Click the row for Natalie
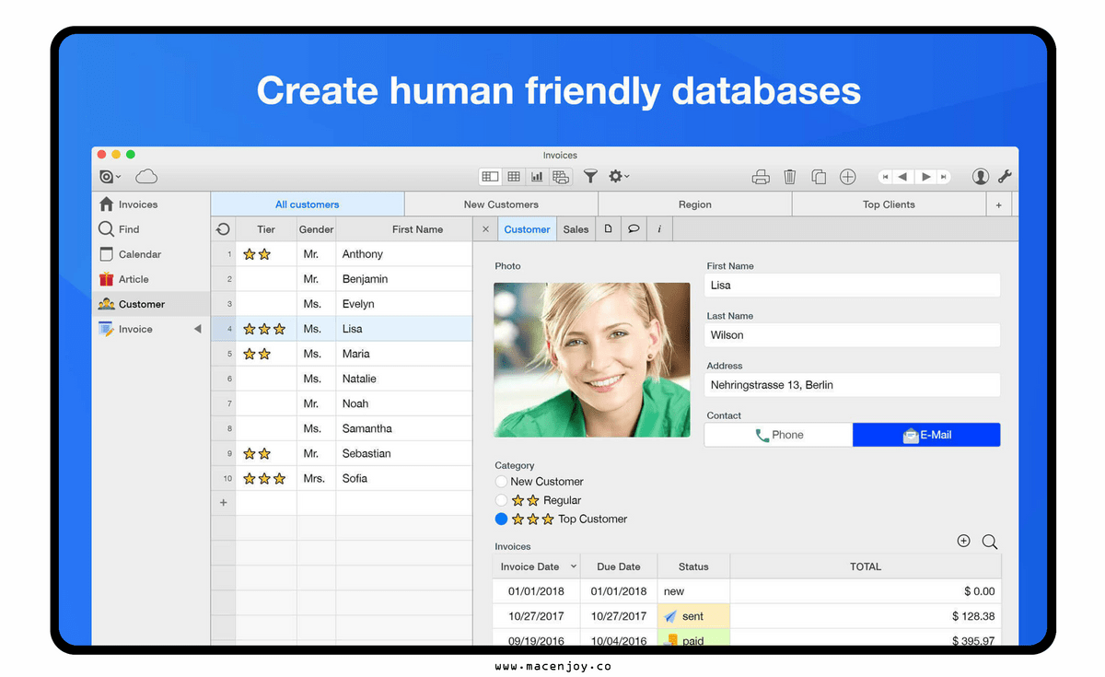The width and height of the screenshot is (1105, 677). tap(342, 379)
